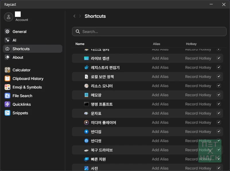This screenshot has width=230, height=171.
Task: Click the Name column header
Action: tap(80, 44)
